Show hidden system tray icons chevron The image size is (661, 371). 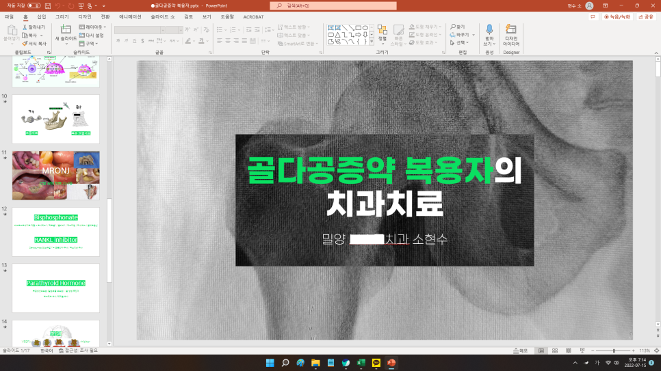coord(575,363)
